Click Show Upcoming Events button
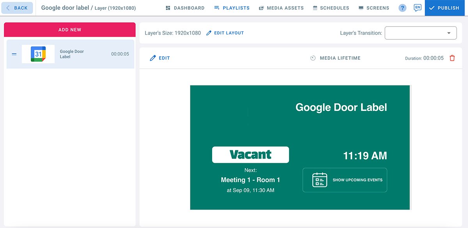 [x=345, y=180]
